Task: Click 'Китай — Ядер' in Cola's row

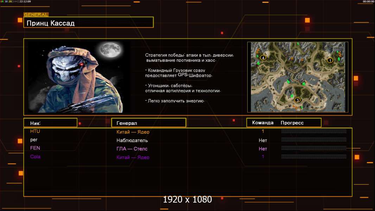Action: point(133,157)
